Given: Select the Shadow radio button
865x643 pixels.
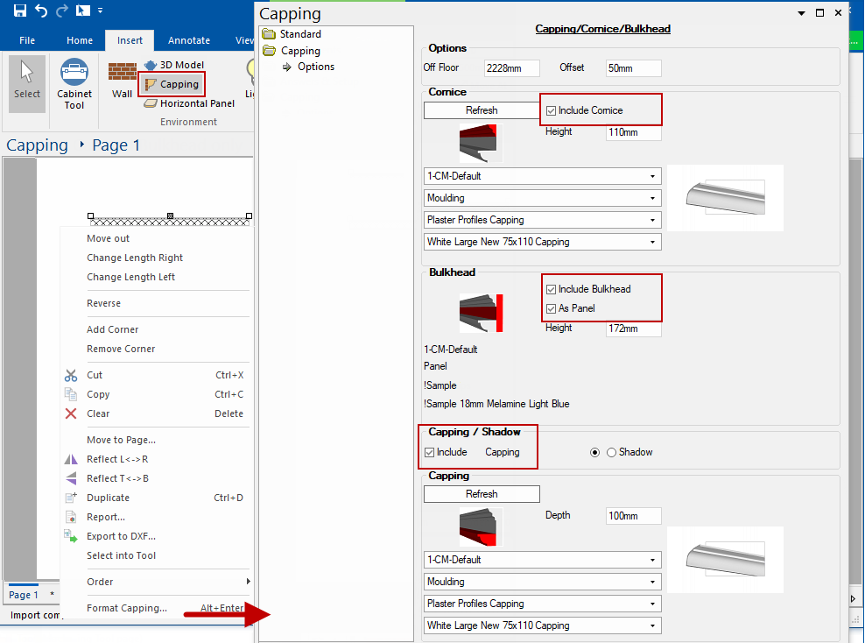Looking at the screenshot, I should (x=612, y=453).
